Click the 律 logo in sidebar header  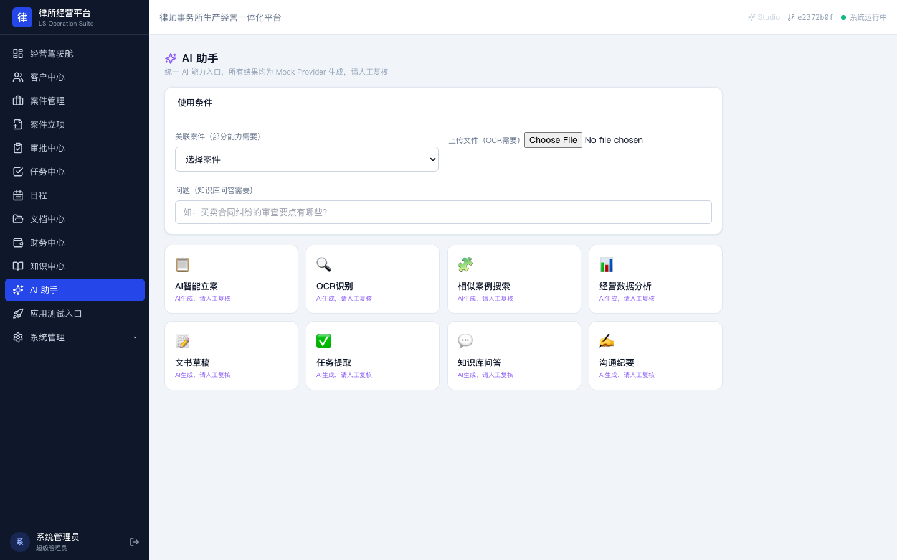coord(22,17)
